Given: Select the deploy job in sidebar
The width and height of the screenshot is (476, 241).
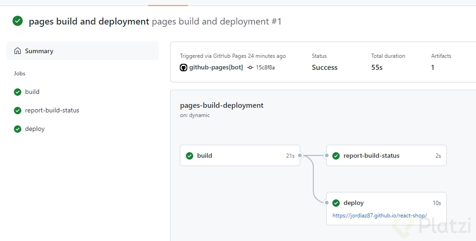Looking at the screenshot, I should (35, 129).
